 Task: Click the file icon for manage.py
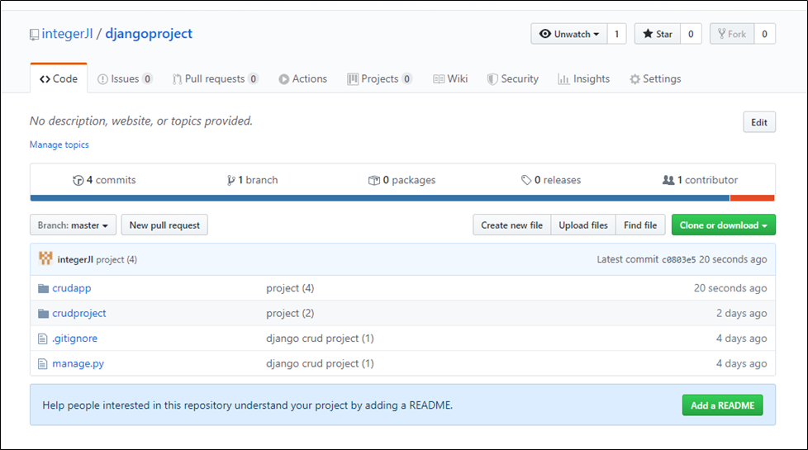pos(43,364)
